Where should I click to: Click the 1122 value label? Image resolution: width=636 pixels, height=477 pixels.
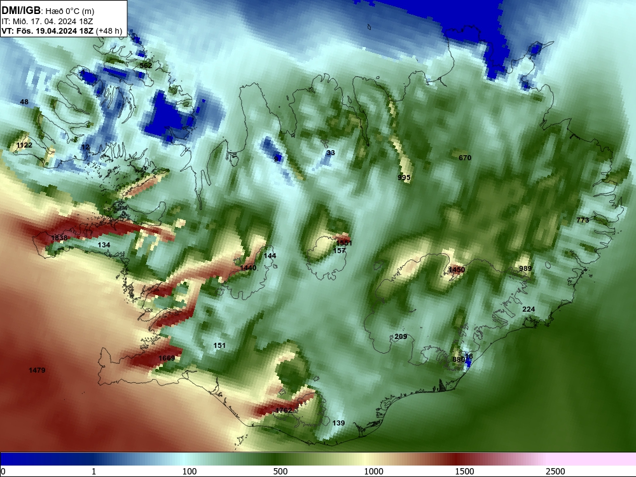point(24,145)
